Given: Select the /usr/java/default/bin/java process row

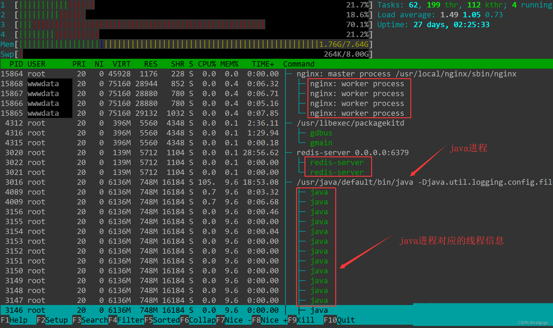Looking at the screenshot, I should point(276,182).
